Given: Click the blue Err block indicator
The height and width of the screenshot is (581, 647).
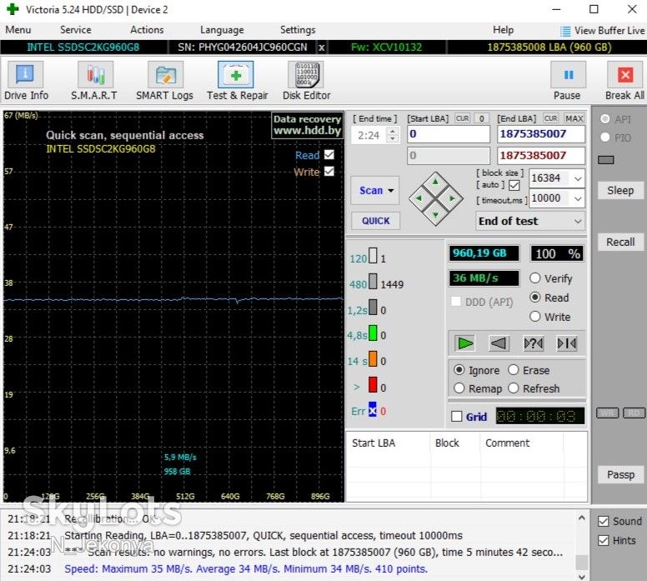Looking at the screenshot, I should tap(373, 409).
